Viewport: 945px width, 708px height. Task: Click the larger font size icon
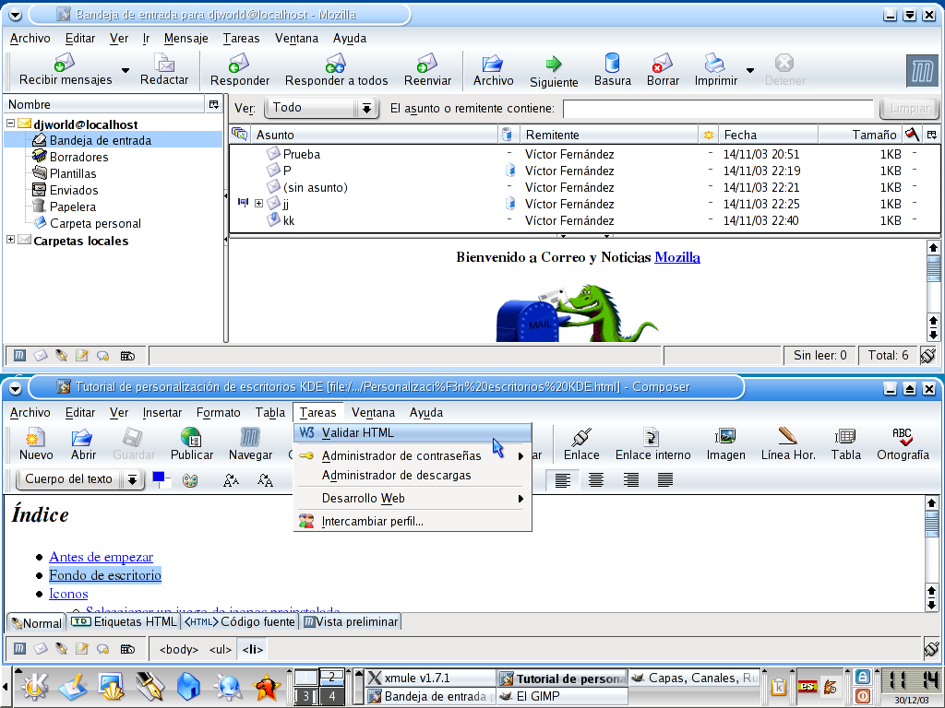pos(265,479)
